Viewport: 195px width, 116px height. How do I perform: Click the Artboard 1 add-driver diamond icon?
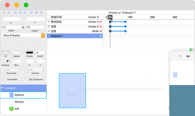(101, 36)
